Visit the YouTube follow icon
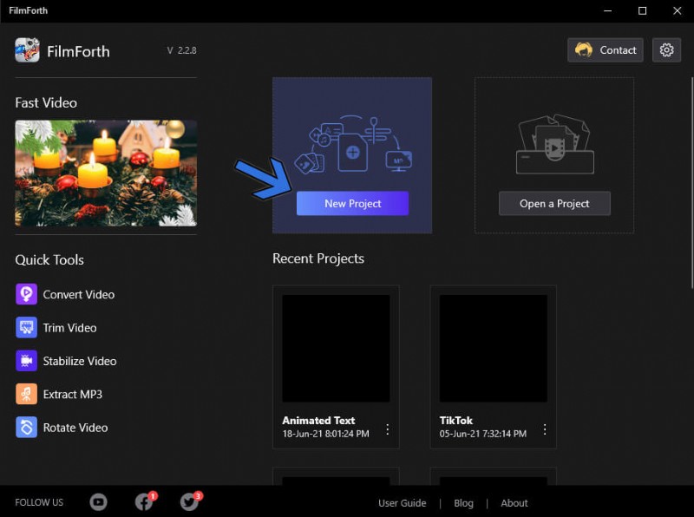Screen dimensions: 694x517 pos(99,502)
